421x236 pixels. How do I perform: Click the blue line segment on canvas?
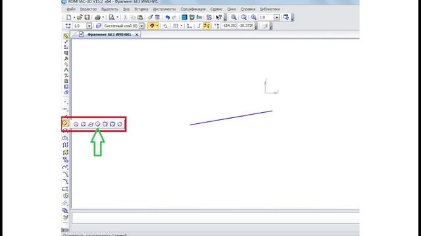pyautogui.click(x=231, y=118)
